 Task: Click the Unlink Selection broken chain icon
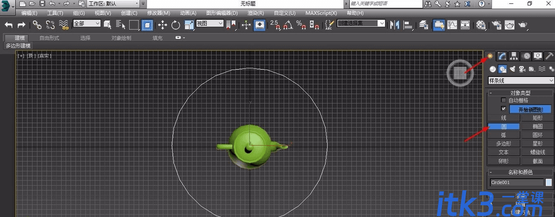50,25
